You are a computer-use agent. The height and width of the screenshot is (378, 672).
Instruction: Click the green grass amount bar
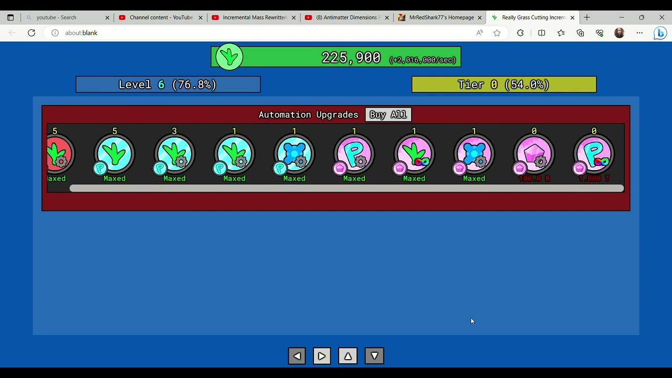pyautogui.click(x=336, y=57)
